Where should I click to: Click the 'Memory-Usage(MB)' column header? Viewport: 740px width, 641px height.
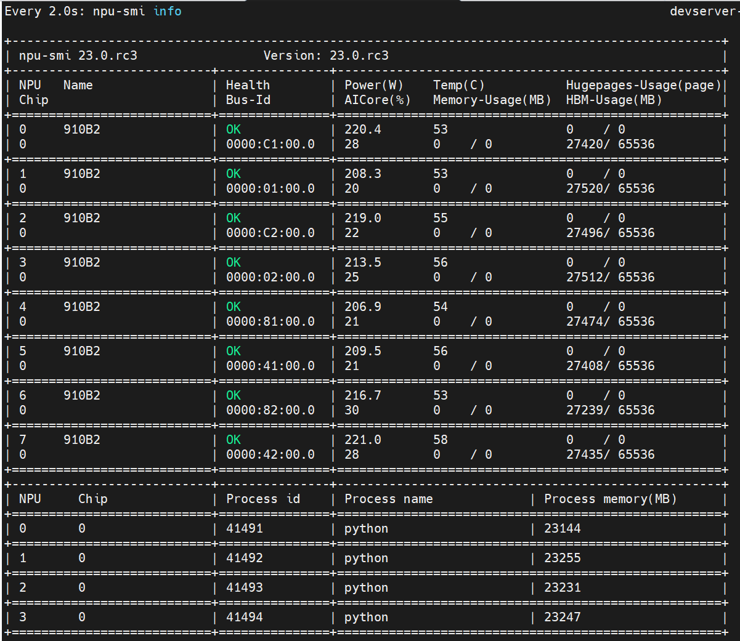point(492,100)
